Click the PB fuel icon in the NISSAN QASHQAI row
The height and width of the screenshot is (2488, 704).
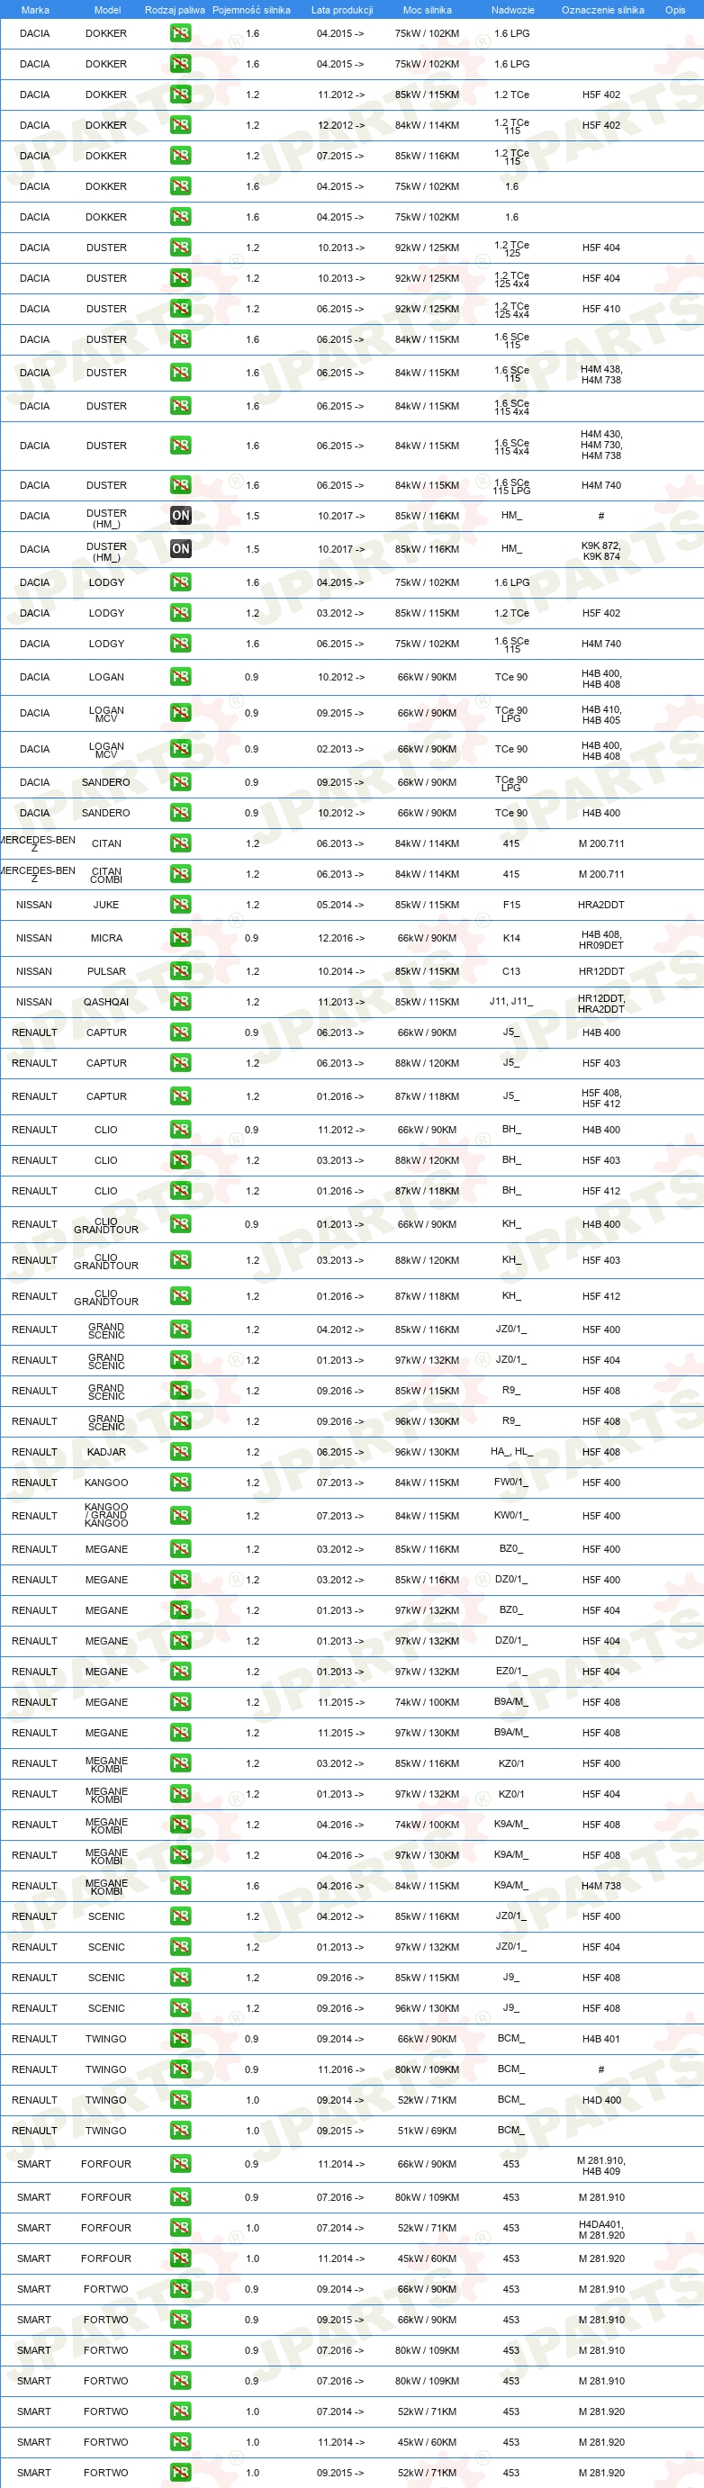coord(181,1002)
